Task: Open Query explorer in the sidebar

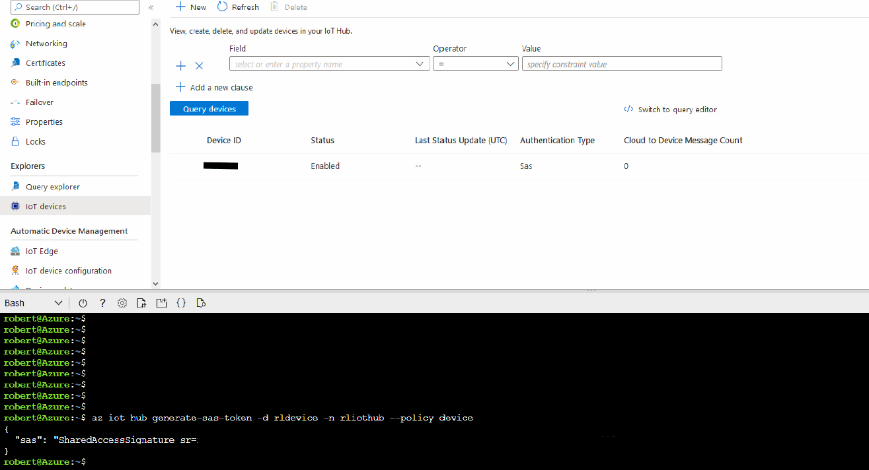Action: click(52, 187)
